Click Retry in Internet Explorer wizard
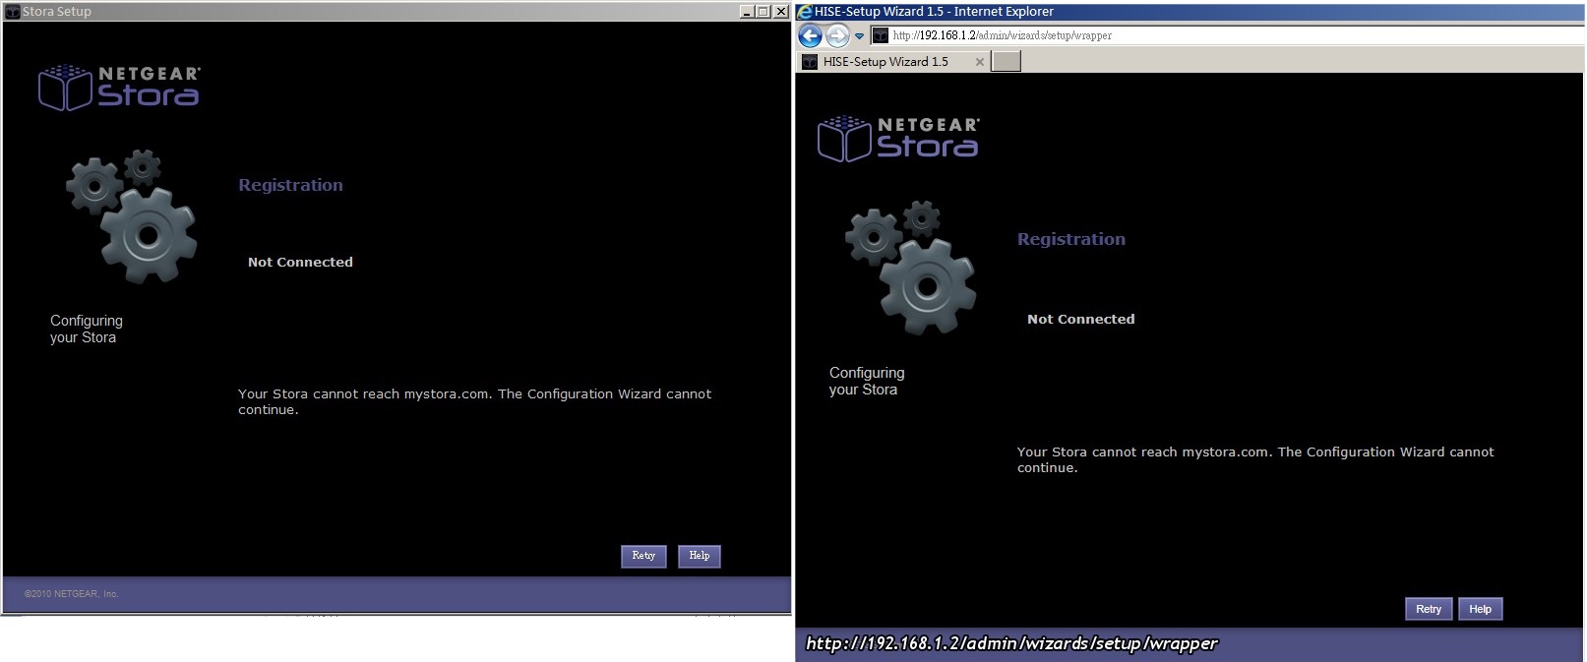This screenshot has width=1587, height=662. pos(1429,609)
